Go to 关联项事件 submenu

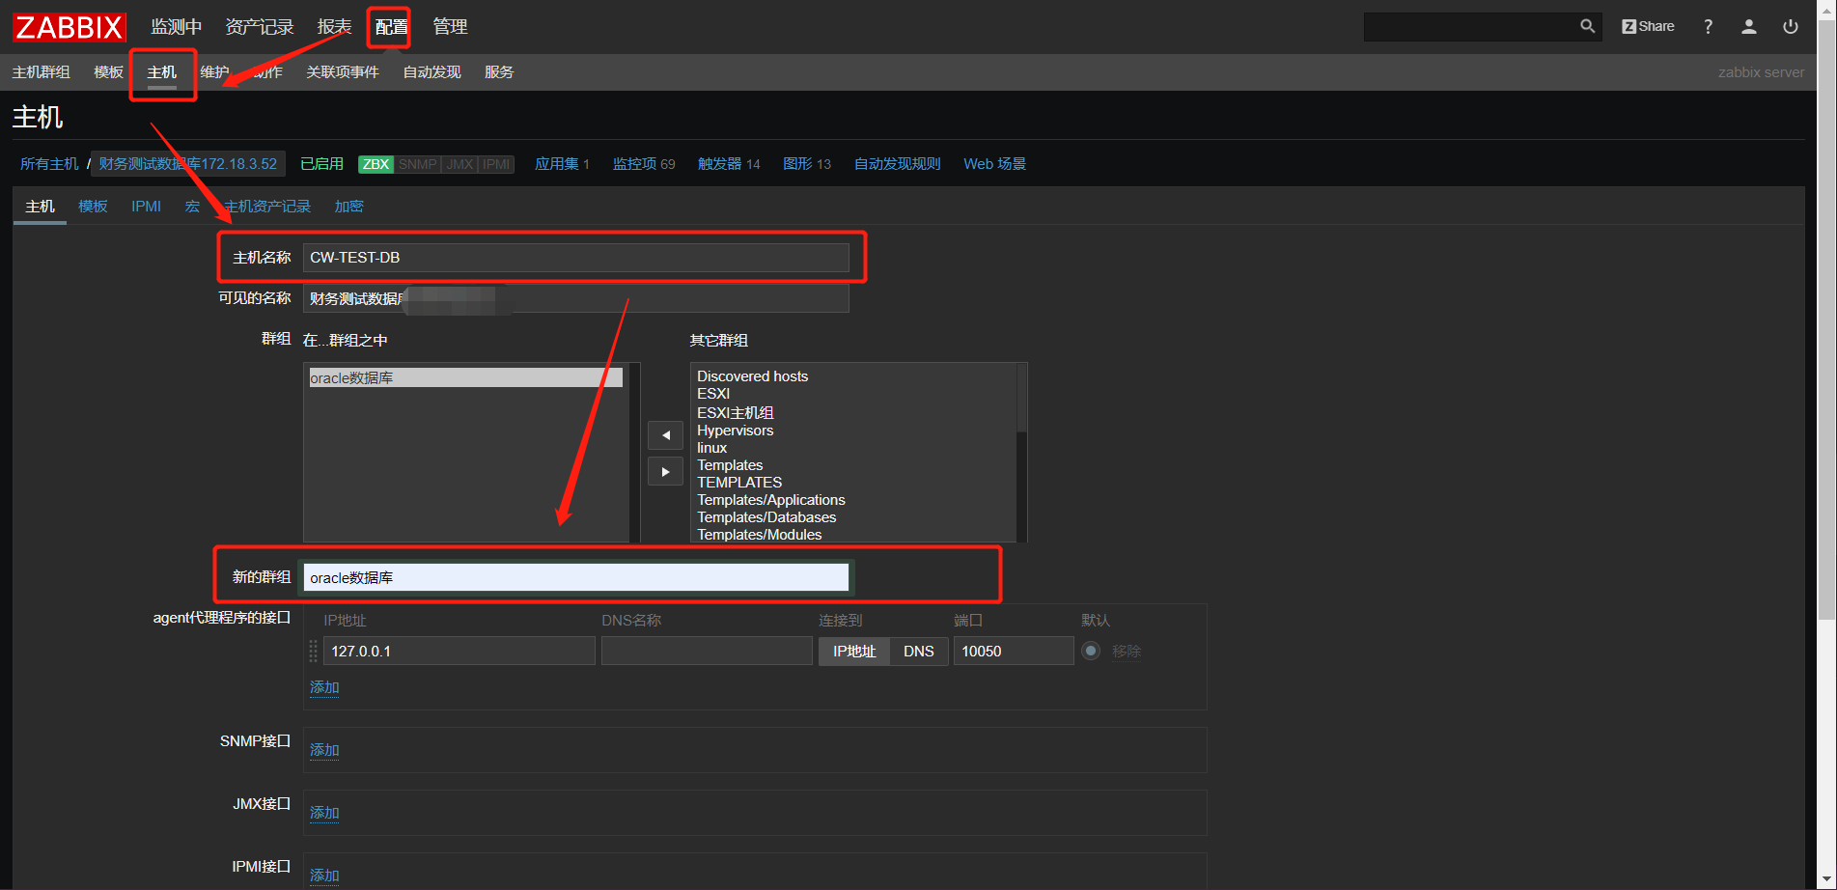pos(343,72)
